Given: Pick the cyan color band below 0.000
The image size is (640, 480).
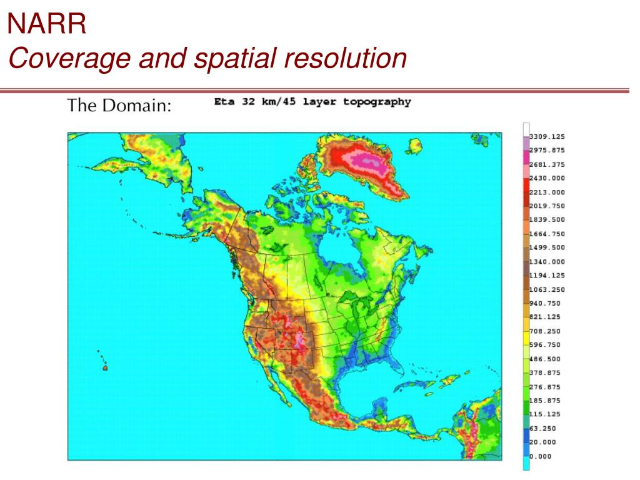Looking at the screenshot, I should coord(526,463).
